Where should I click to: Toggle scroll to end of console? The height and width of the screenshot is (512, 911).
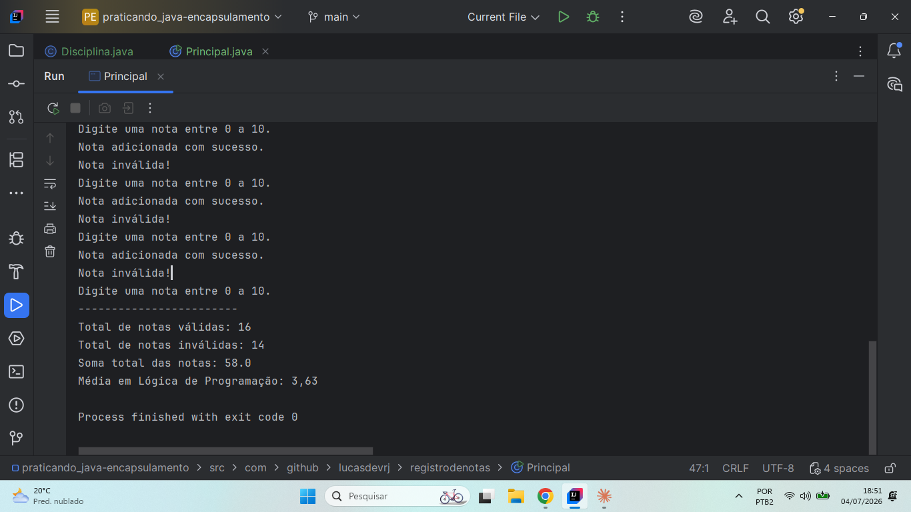50,206
